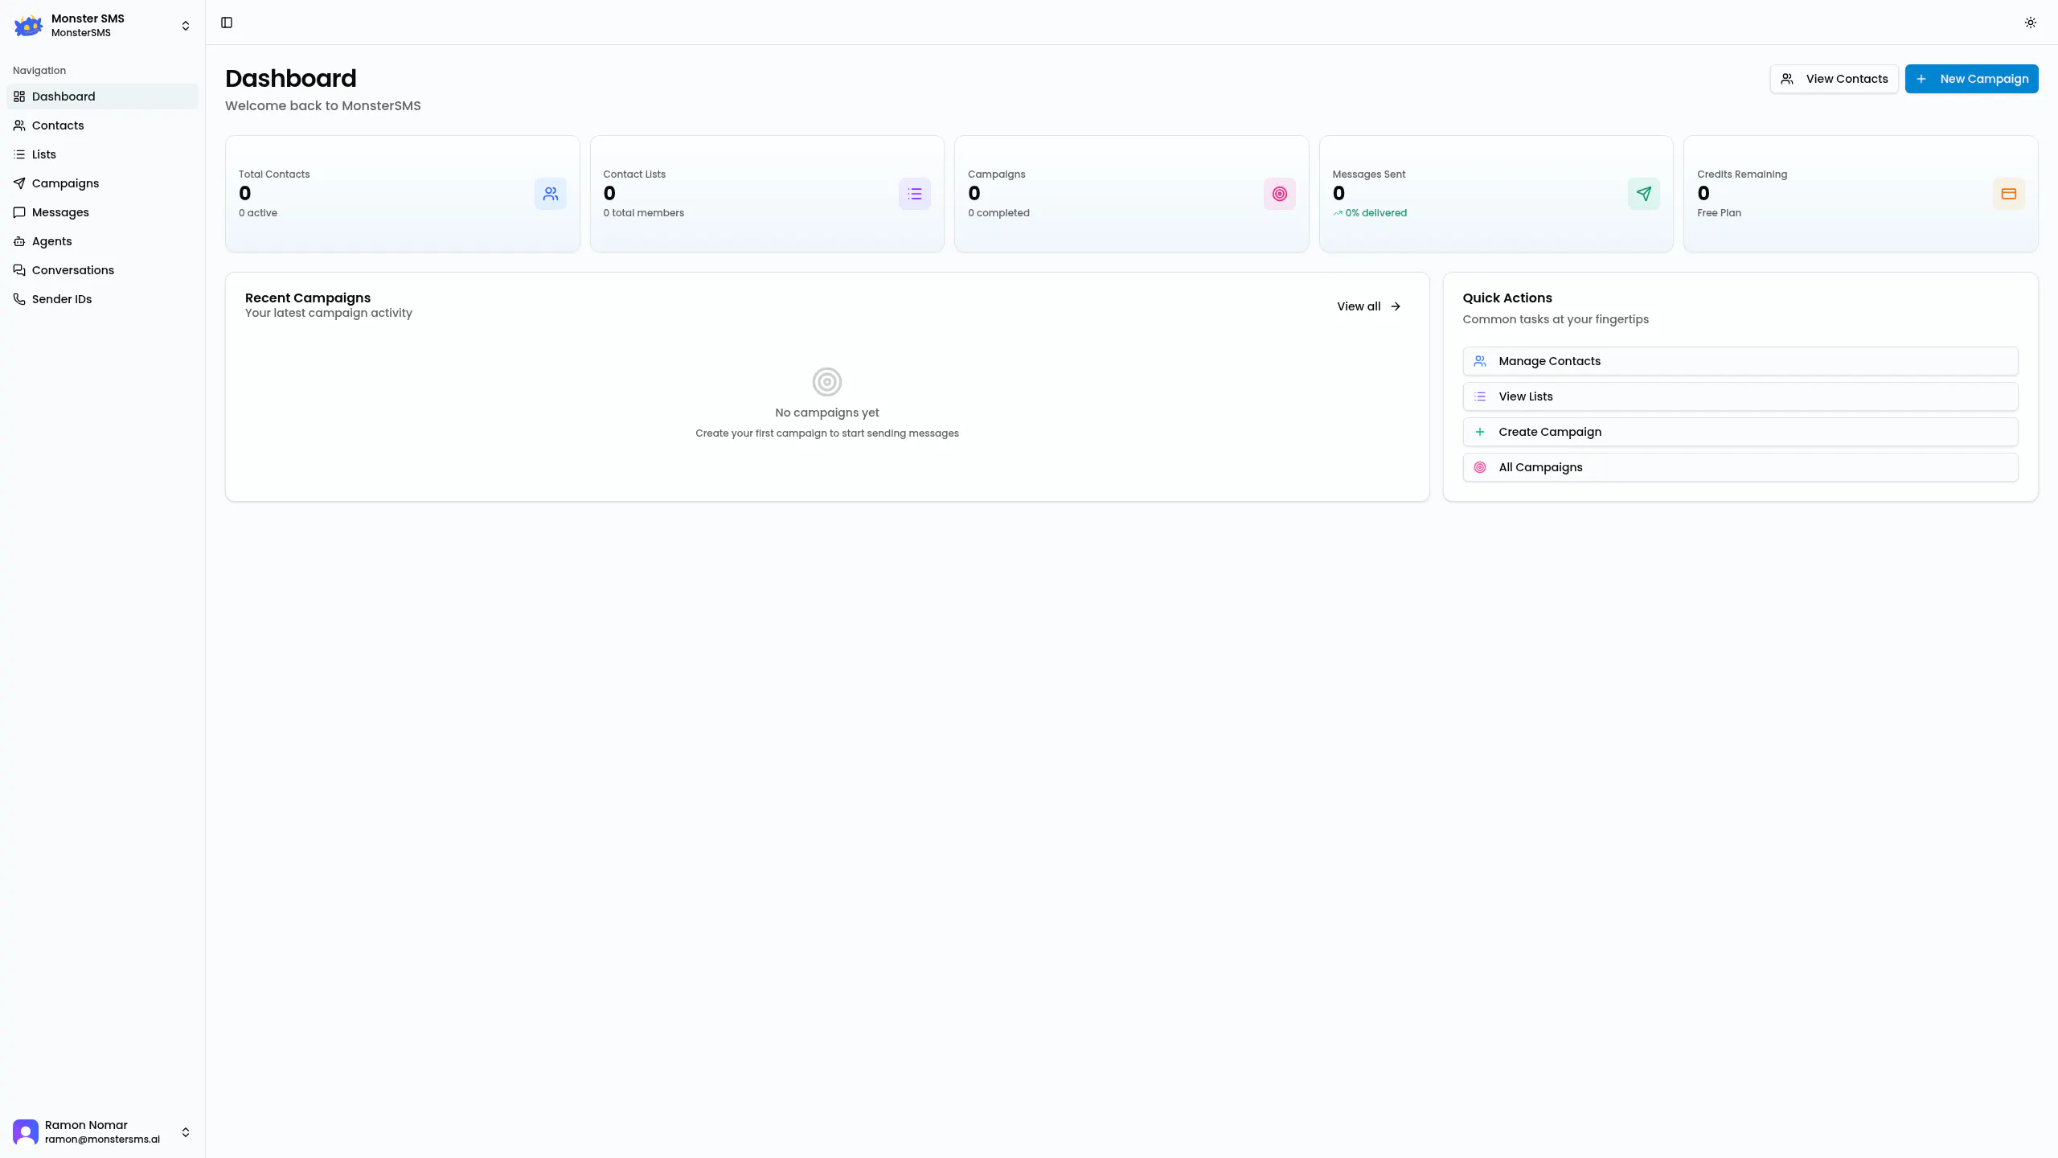Click the Messages Sent card label
Viewport: 2058px width, 1158px height.
(1368, 175)
